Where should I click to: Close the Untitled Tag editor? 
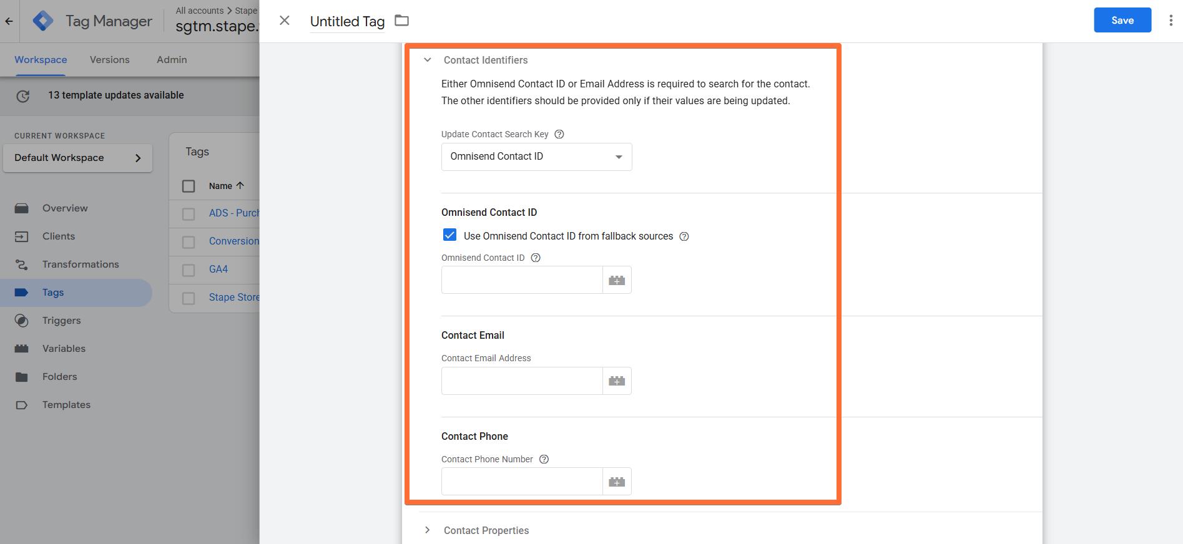pyautogui.click(x=285, y=21)
